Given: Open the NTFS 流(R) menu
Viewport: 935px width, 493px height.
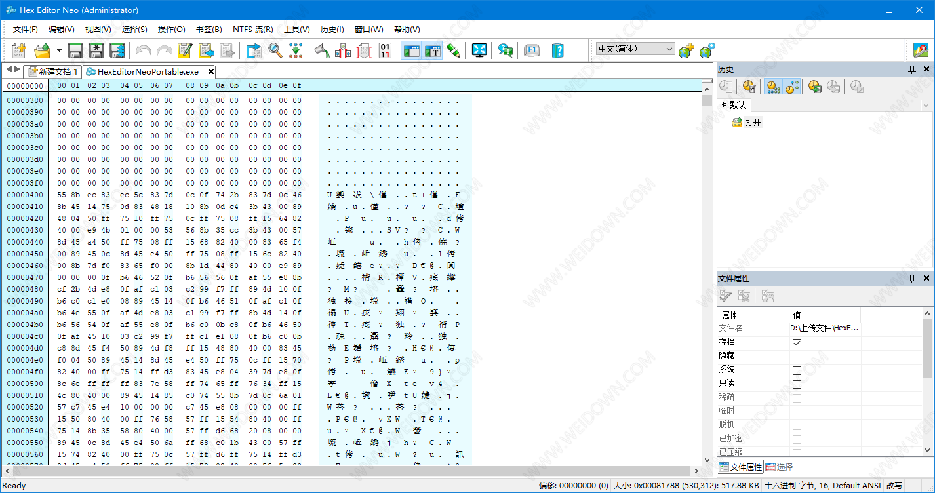Looking at the screenshot, I should tap(253, 30).
